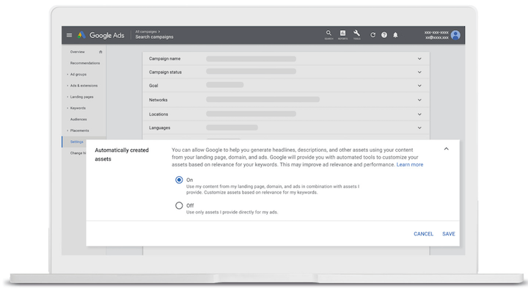Screen dimensions: 528x289
Task: Select the On radio button
Action: point(179,180)
